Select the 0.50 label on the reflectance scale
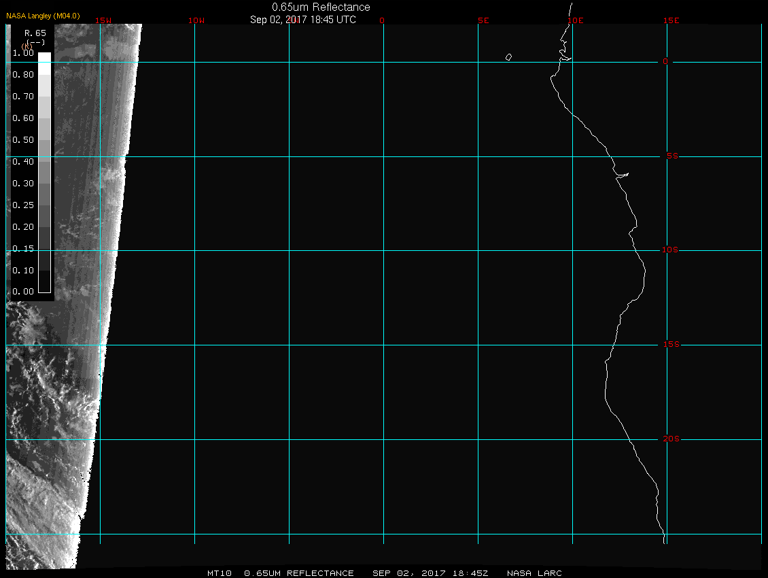The image size is (768, 578). point(23,139)
